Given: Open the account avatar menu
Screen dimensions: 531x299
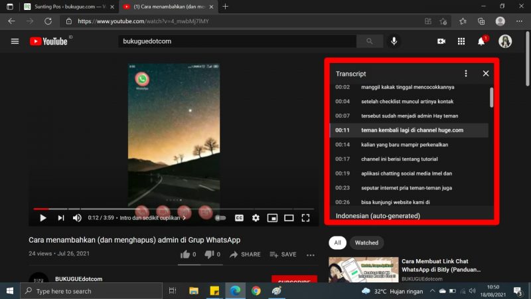Looking at the screenshot, I should [x=505, y=41].
